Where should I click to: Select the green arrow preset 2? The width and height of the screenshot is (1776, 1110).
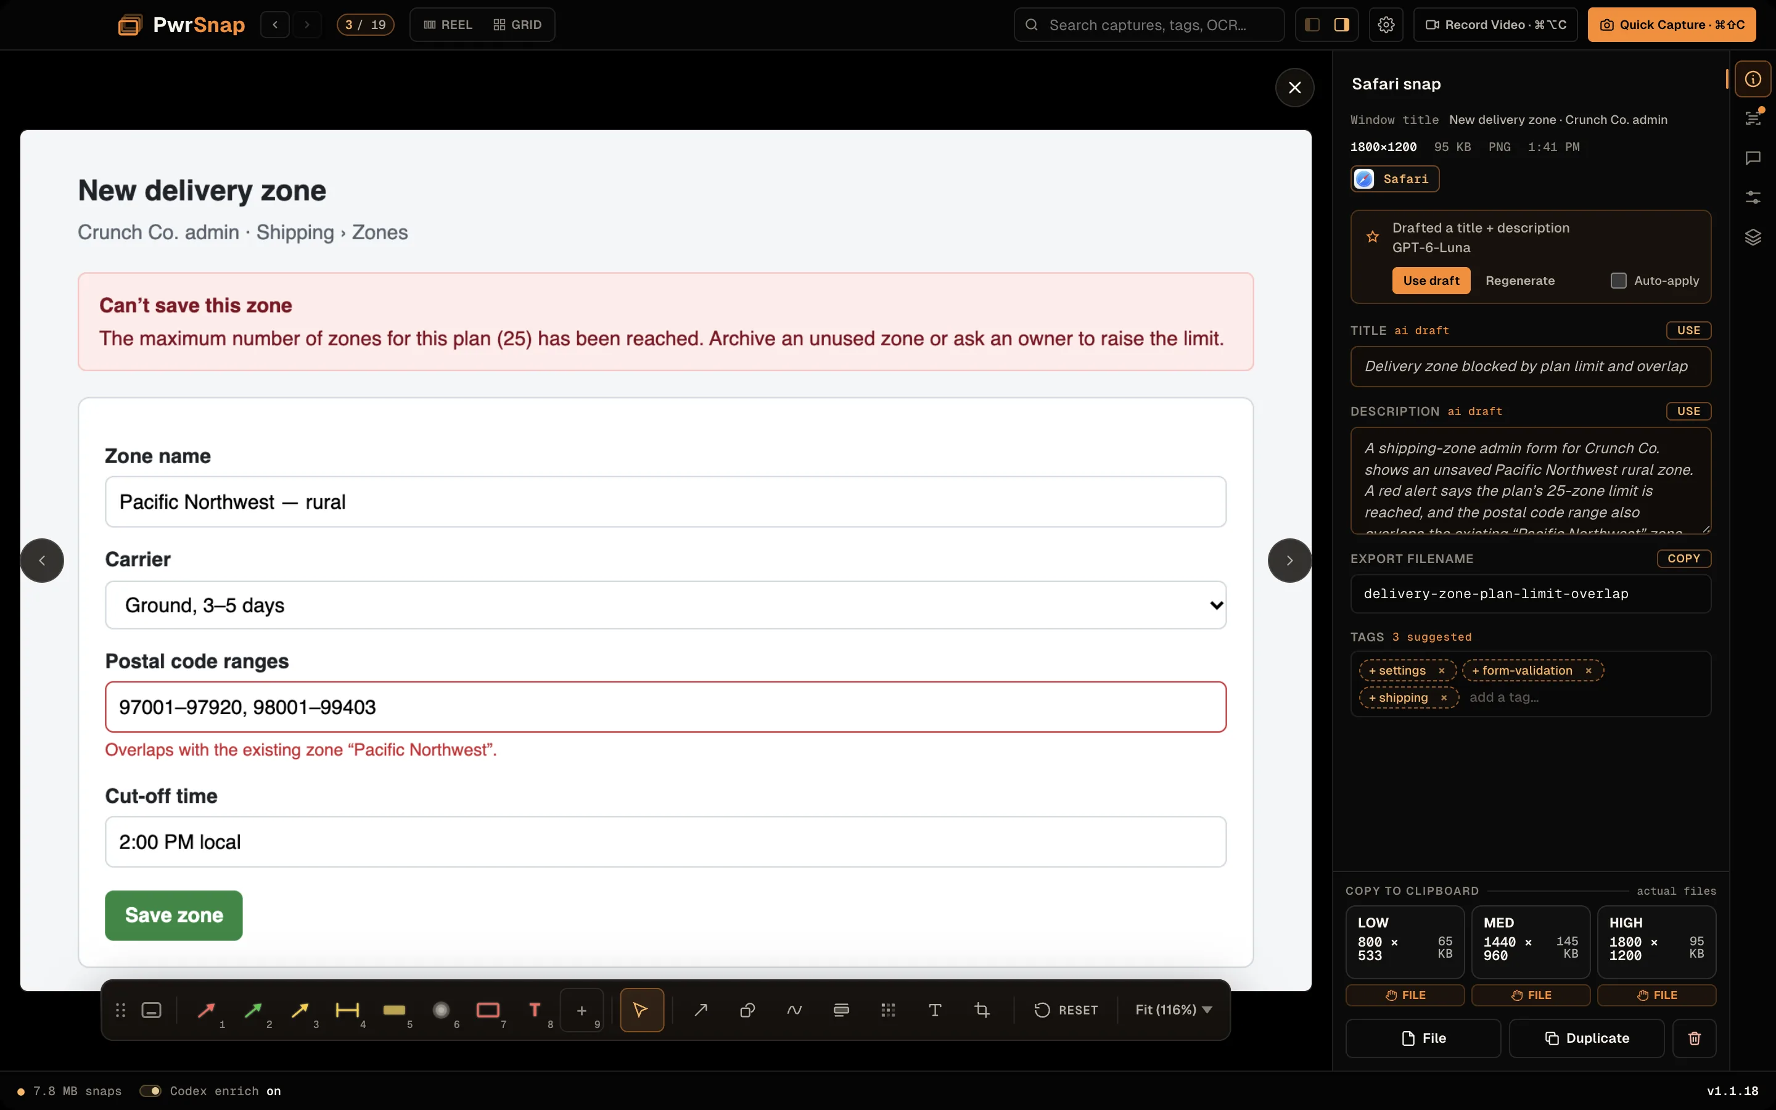coord(253,1010)
